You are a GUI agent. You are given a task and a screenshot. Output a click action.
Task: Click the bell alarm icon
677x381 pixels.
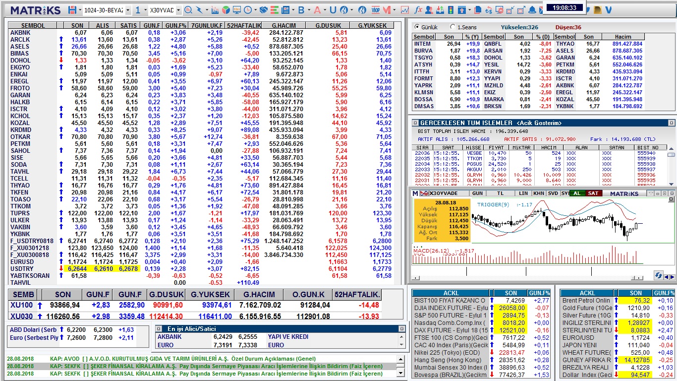point(532,10)
